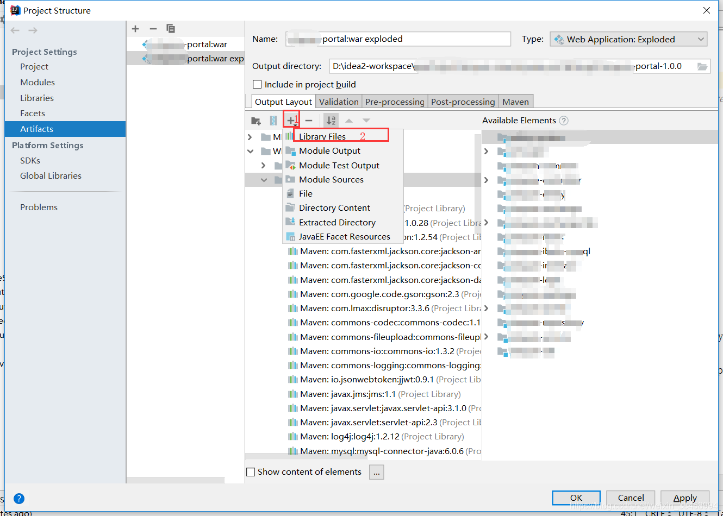Click the sort elements by name icon
Image resolution: width=723 pixels, height=516 pixels.
(x=331, y=121)
